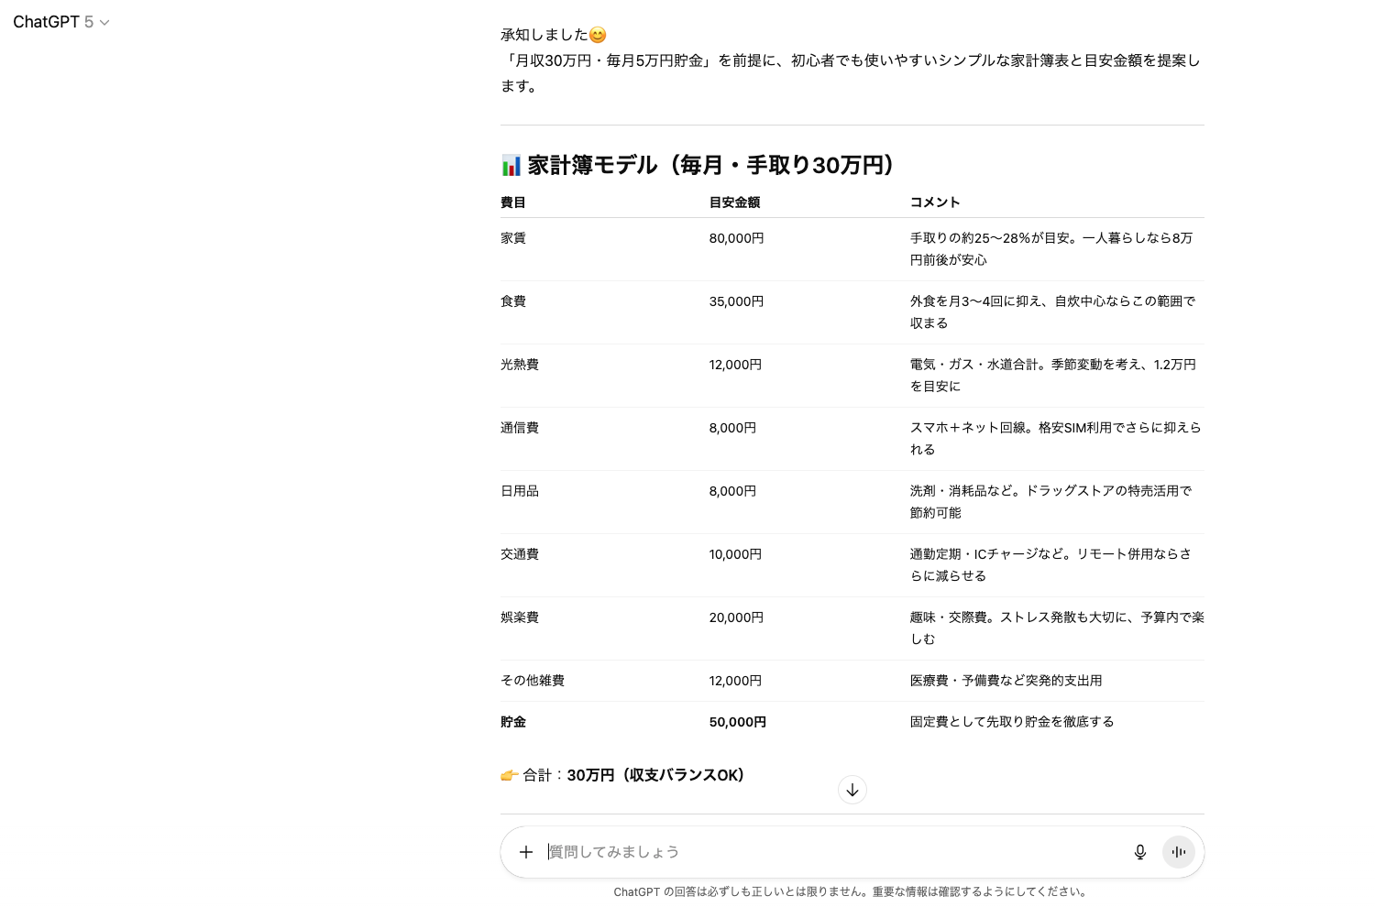Select the 費目 column header
This screenshot has width=1375, height=907.
513,202
